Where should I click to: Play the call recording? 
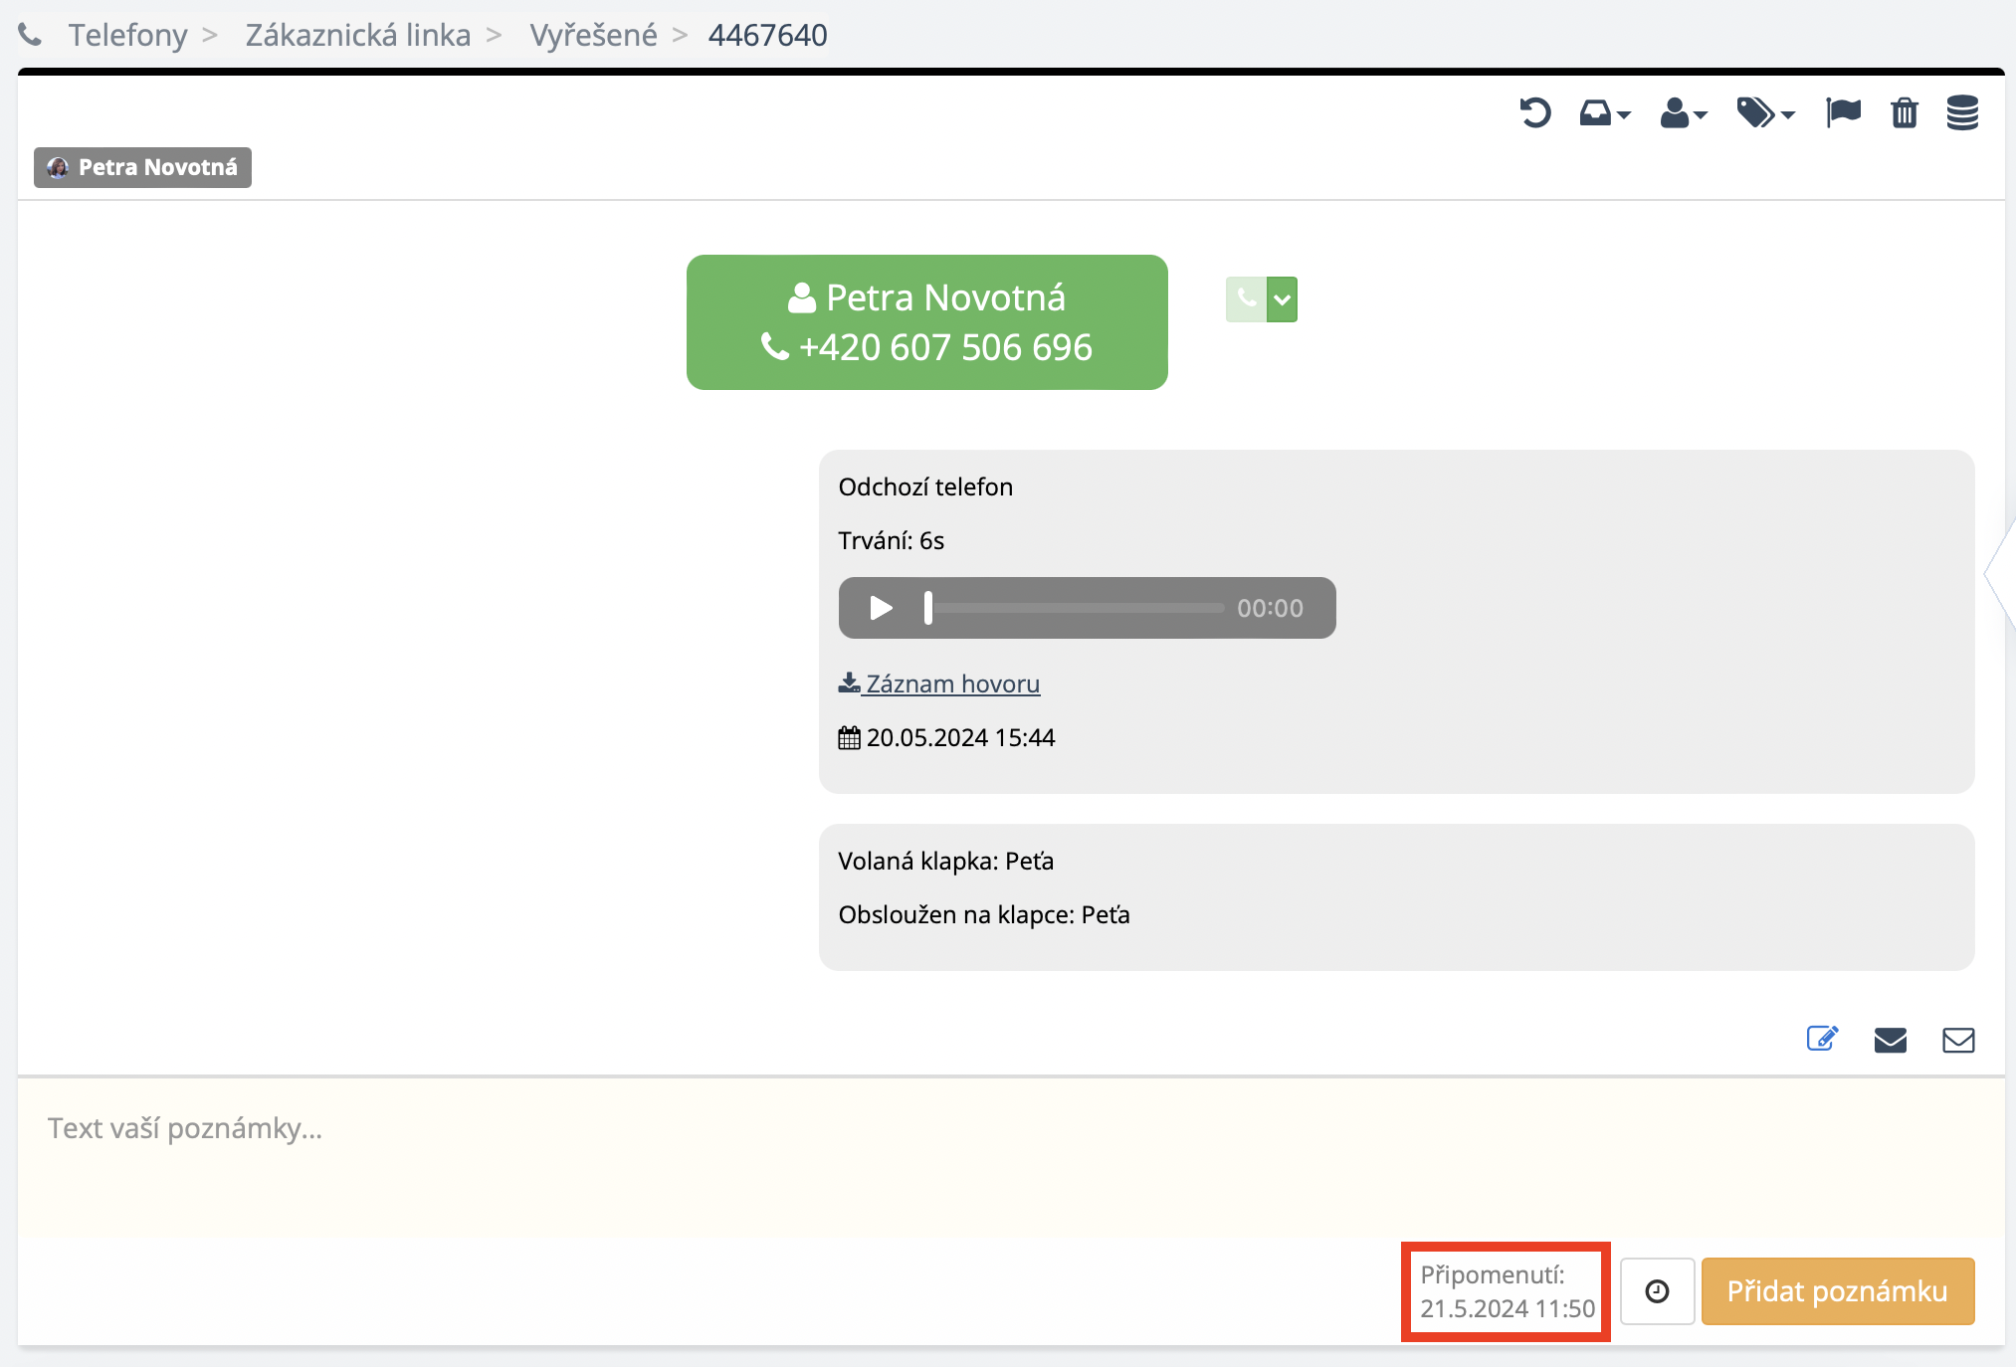[x=881, y=608]
